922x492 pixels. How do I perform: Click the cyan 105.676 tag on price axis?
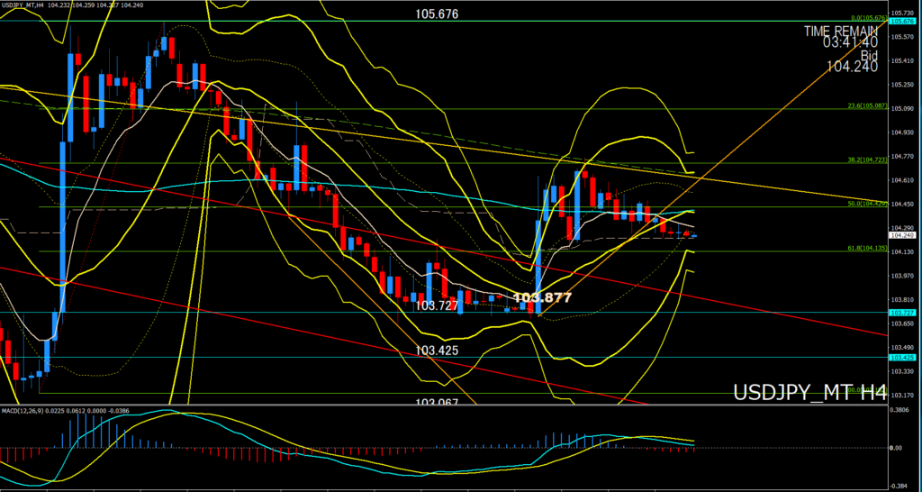(x=902, y=22)
